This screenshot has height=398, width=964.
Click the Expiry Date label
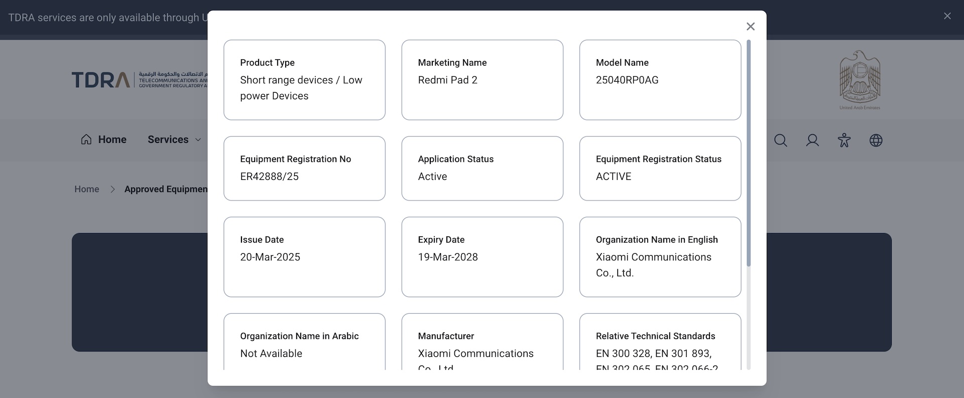441,240
